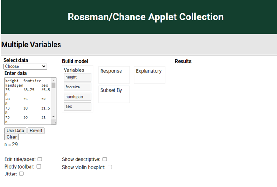Check the Show descriptive option

tap(105, 159)
